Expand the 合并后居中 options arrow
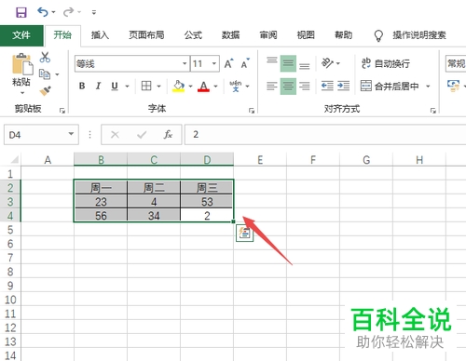This screenshot has height=361, width=466. (x=428, y=86)
